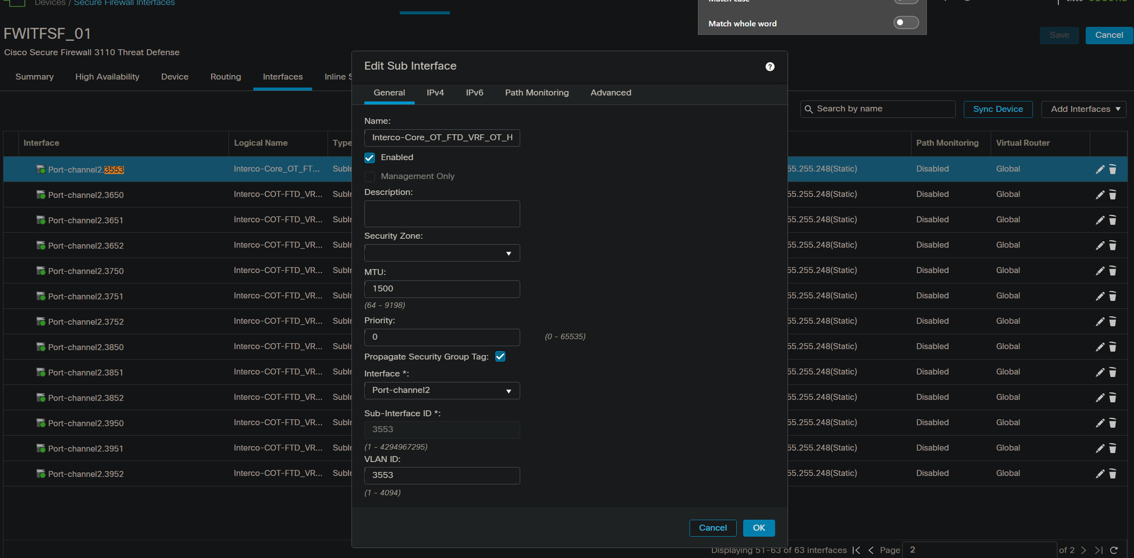This screenshot has width=1134, height=558.
Task: Delete the Port-channel2.3553 interface row
Action: 1113,170
